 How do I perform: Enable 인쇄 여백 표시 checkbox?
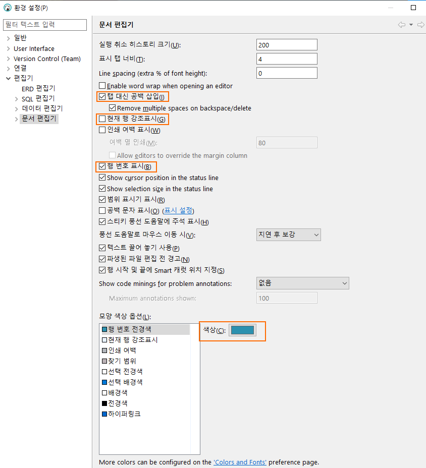(x=102, y=130)
